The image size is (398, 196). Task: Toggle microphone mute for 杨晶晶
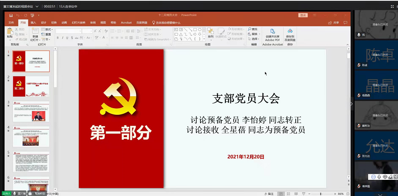click(x=358, y=95)
